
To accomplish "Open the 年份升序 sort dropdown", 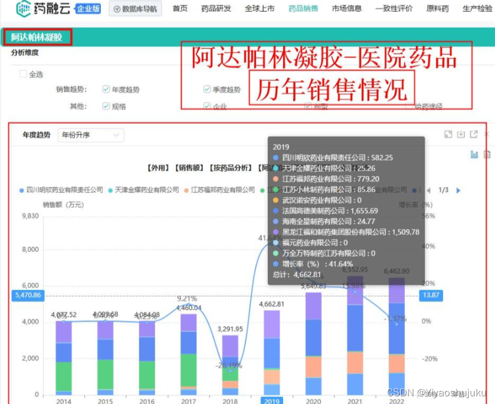I will click(91, 135).
